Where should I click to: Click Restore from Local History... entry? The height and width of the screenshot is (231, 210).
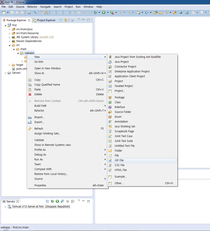tap(67, 174)
